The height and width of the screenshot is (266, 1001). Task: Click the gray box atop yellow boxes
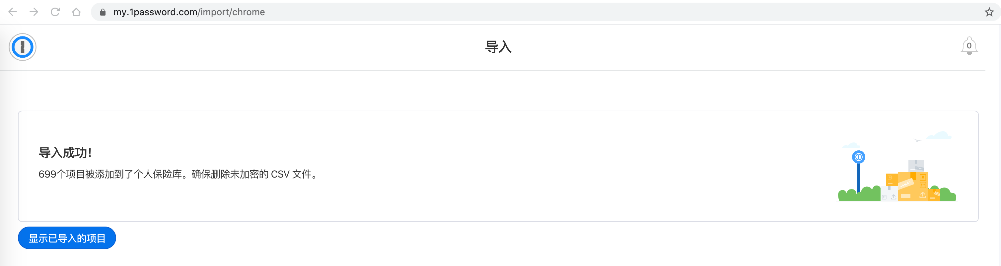coord(916,166)
